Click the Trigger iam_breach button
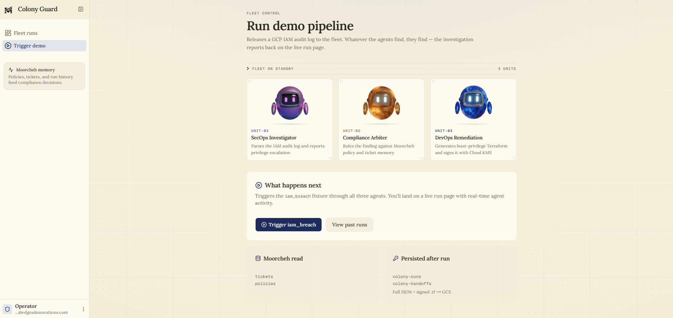The height and width of the screenshot is (318, 673). tap(289, 225)
